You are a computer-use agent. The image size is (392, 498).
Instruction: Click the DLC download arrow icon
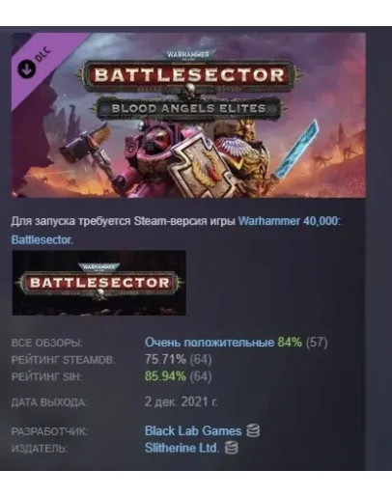pos(26,69)
